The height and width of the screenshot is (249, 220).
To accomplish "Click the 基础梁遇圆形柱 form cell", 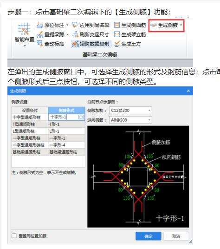I will (66, 152).
